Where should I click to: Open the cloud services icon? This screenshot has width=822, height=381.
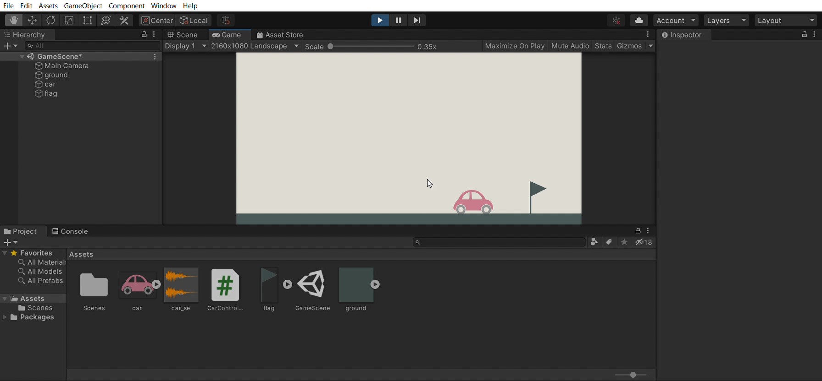coord(639,21)
